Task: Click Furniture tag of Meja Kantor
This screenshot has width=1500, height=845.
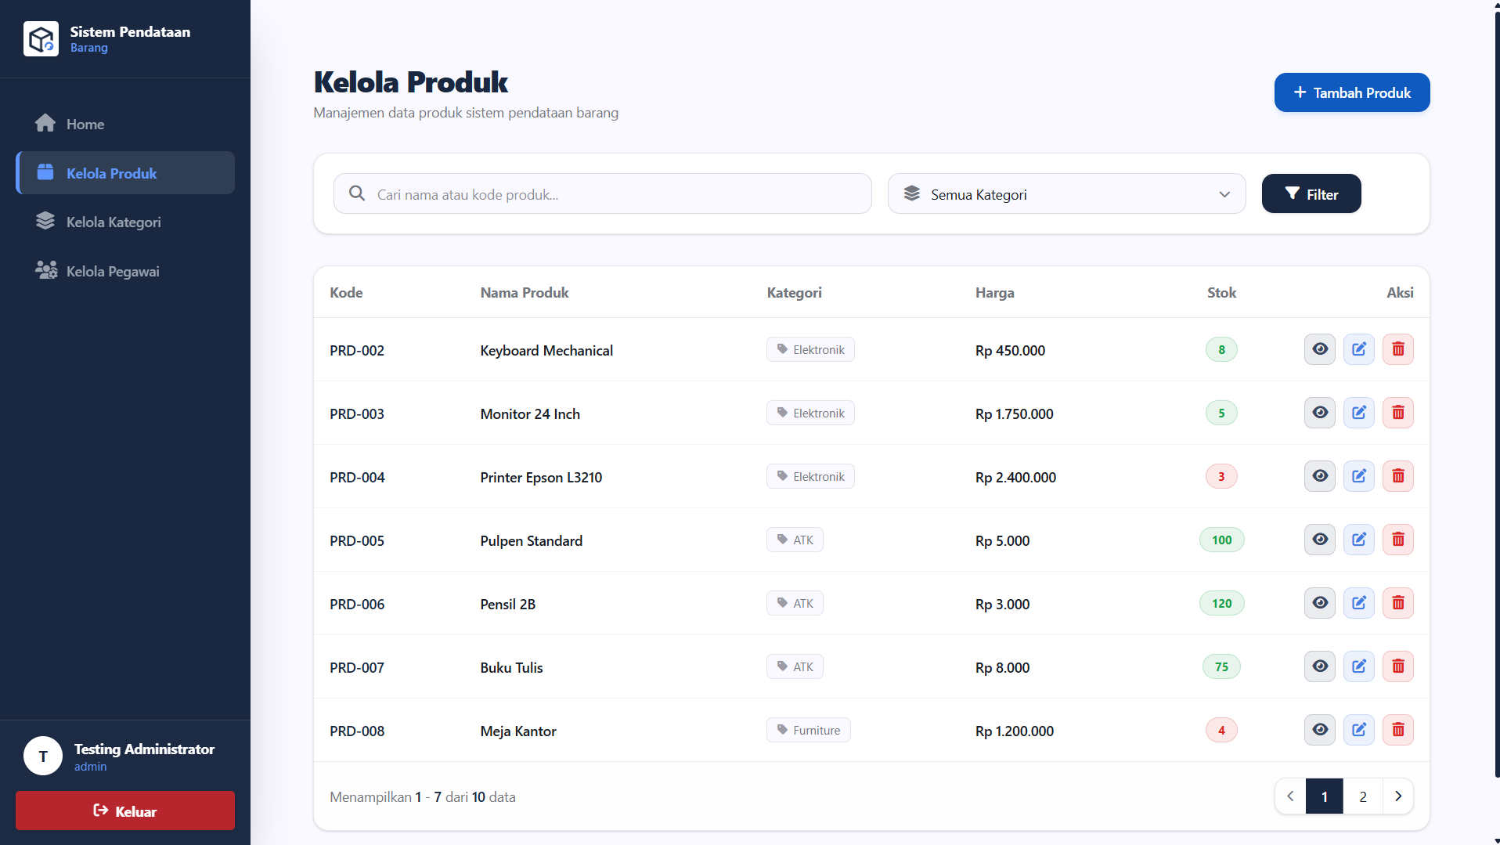Action: [809, 730]
